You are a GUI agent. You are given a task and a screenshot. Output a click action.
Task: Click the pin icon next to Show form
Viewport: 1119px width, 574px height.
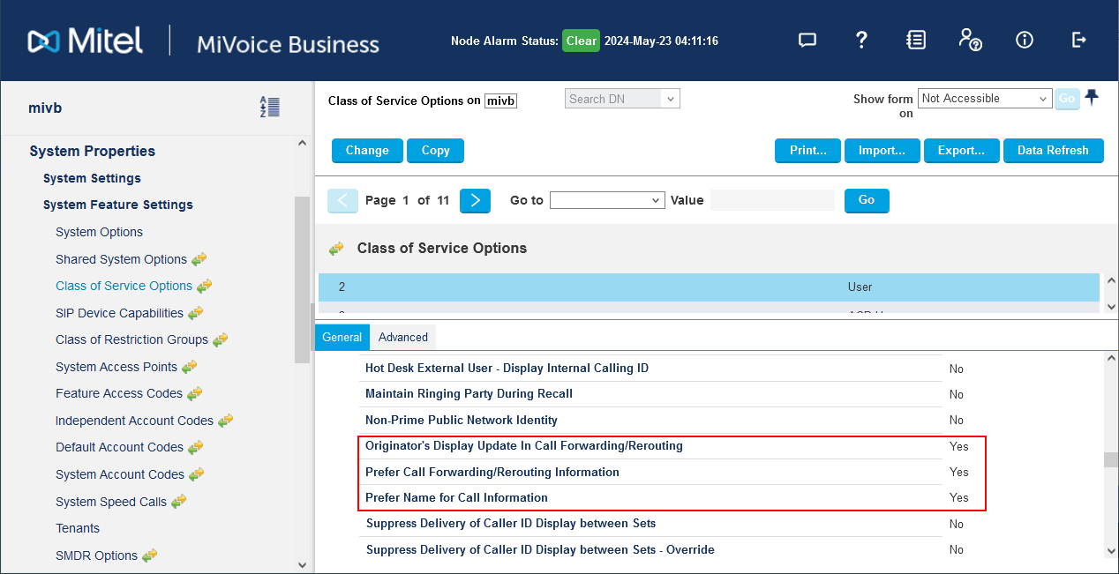point(1092,98)
